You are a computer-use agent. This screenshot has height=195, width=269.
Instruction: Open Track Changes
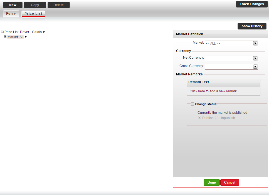point(252,4)
